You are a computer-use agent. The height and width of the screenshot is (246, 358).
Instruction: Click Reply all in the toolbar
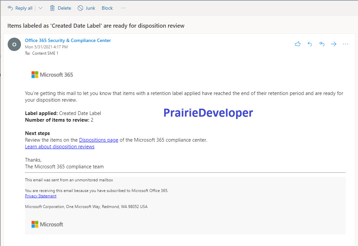[20, 8]
